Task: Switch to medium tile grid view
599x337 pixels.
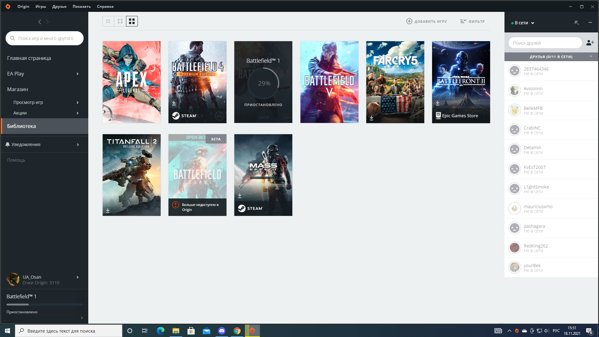Action: [x=120, y=21]
